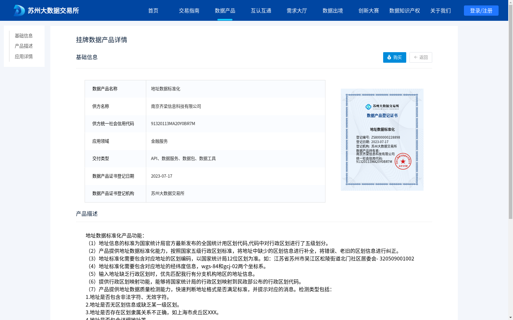
Task: Select supplier 南京齐梁信息科技有限公司 cell
Action: tap(236, 106)
